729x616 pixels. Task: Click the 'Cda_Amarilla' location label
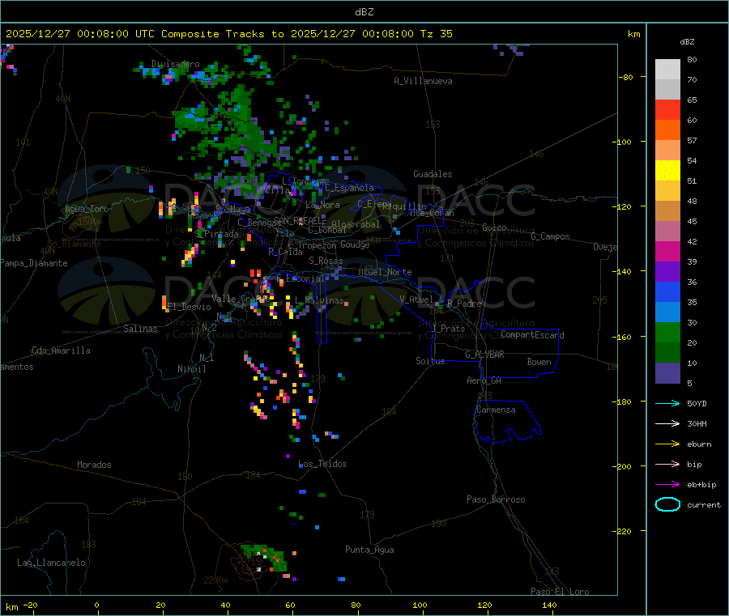[61, 350]
